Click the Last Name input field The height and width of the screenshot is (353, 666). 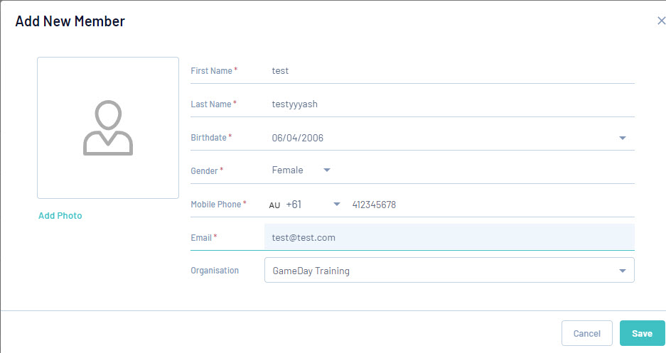click(x=449, y=104)
